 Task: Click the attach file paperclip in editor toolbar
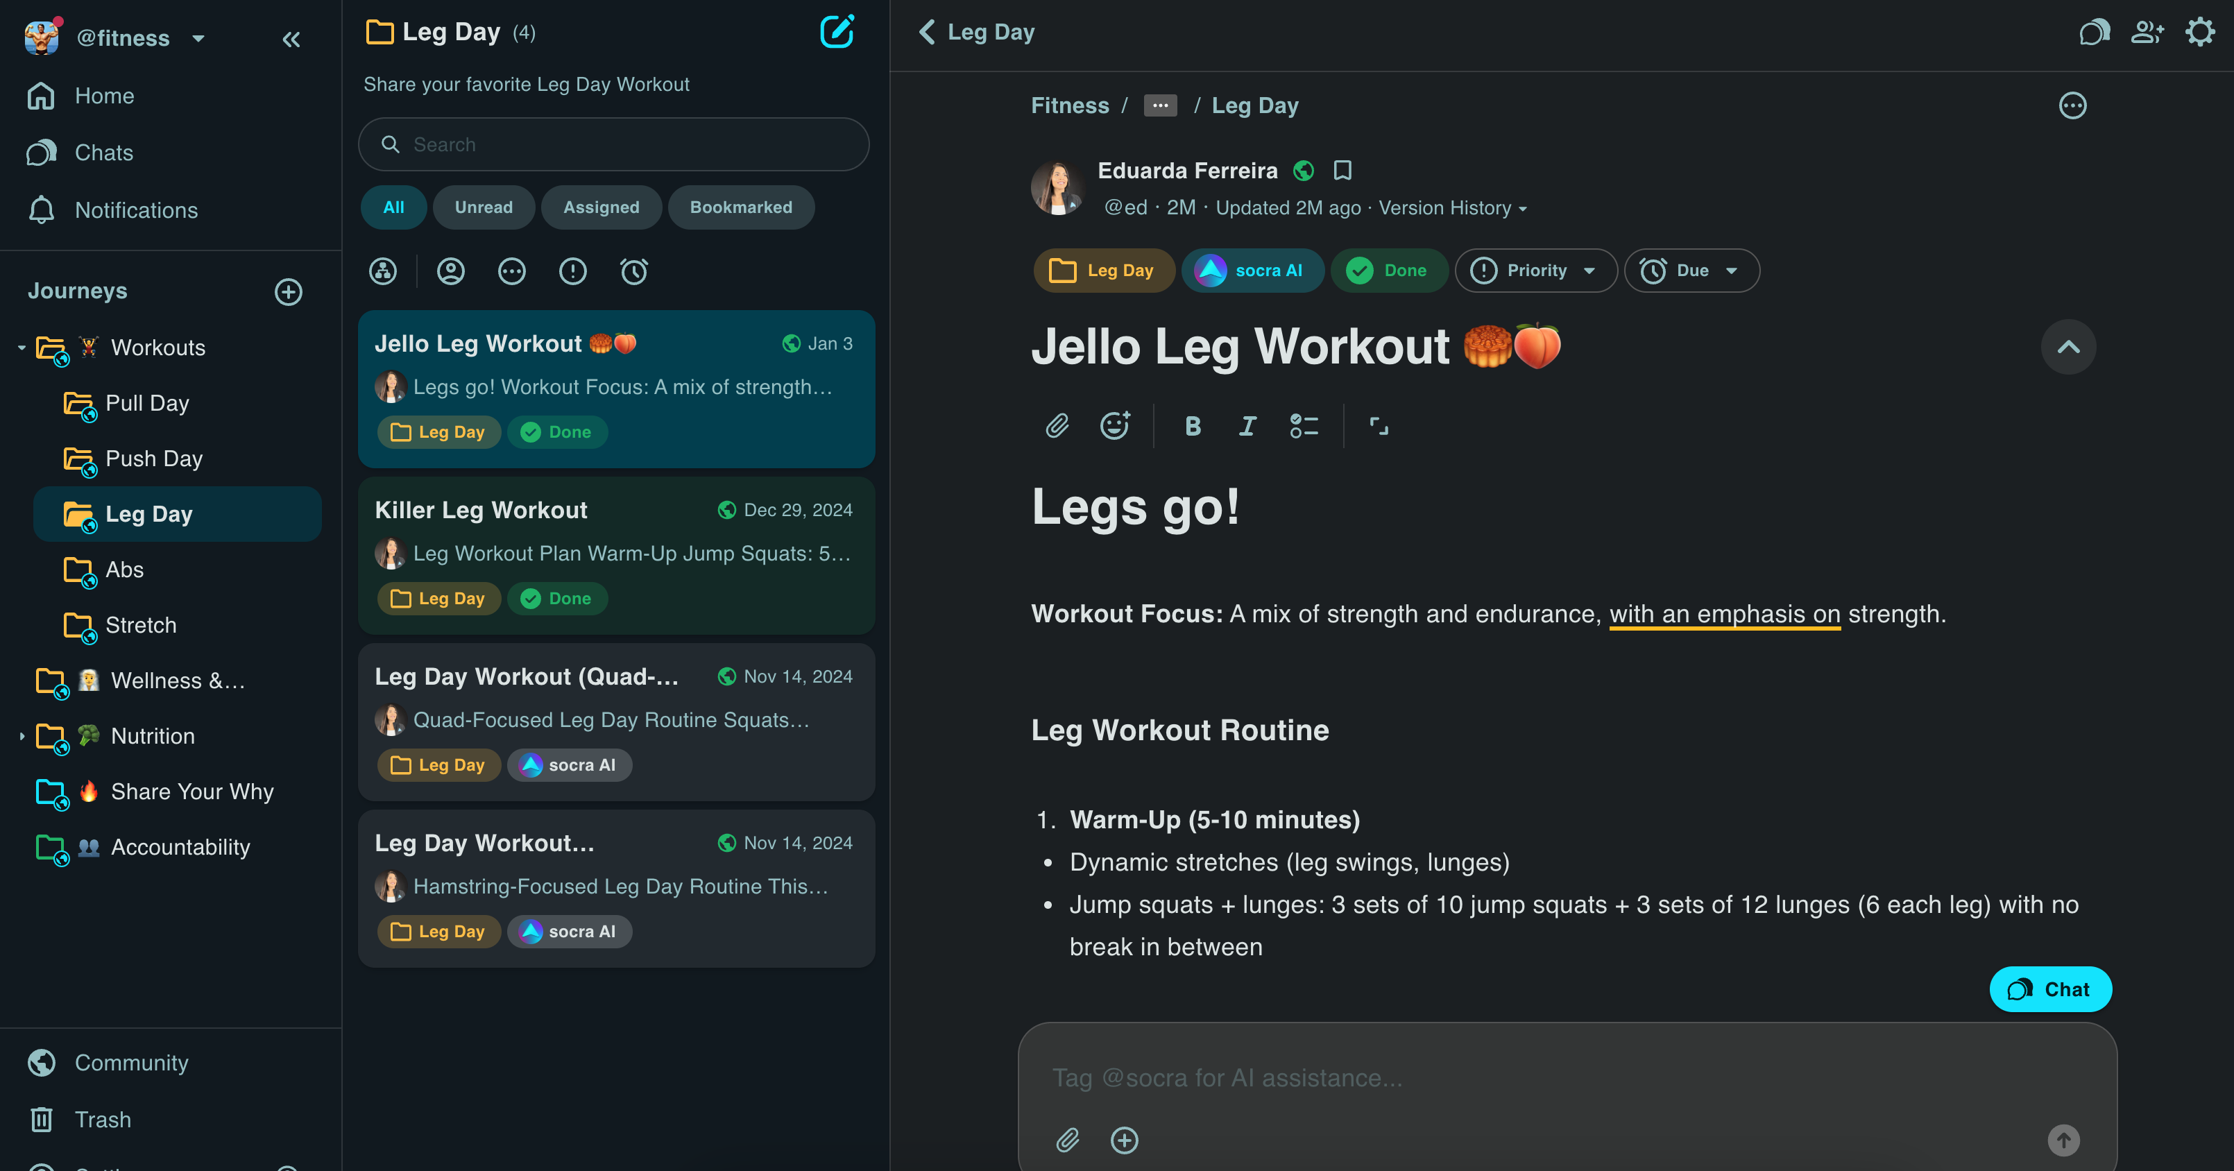click(x=1057, y=426)
